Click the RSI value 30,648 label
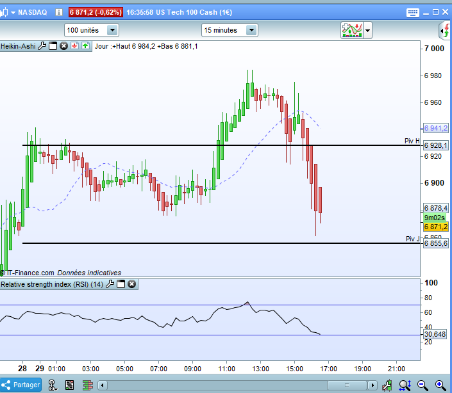The width and height of the screenshot is (452, 393). pyautogui.click(x=435, y=334)
